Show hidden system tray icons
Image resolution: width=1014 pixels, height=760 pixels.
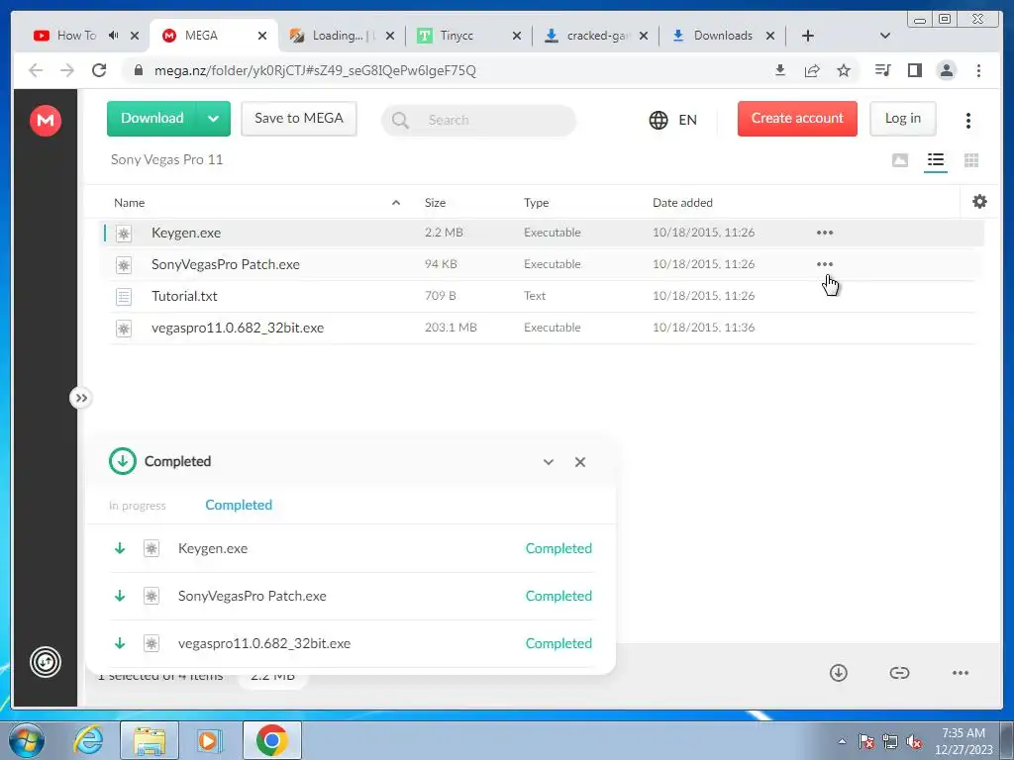tap(842, 741)
